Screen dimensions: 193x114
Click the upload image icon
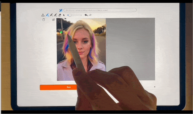(43, 15)
